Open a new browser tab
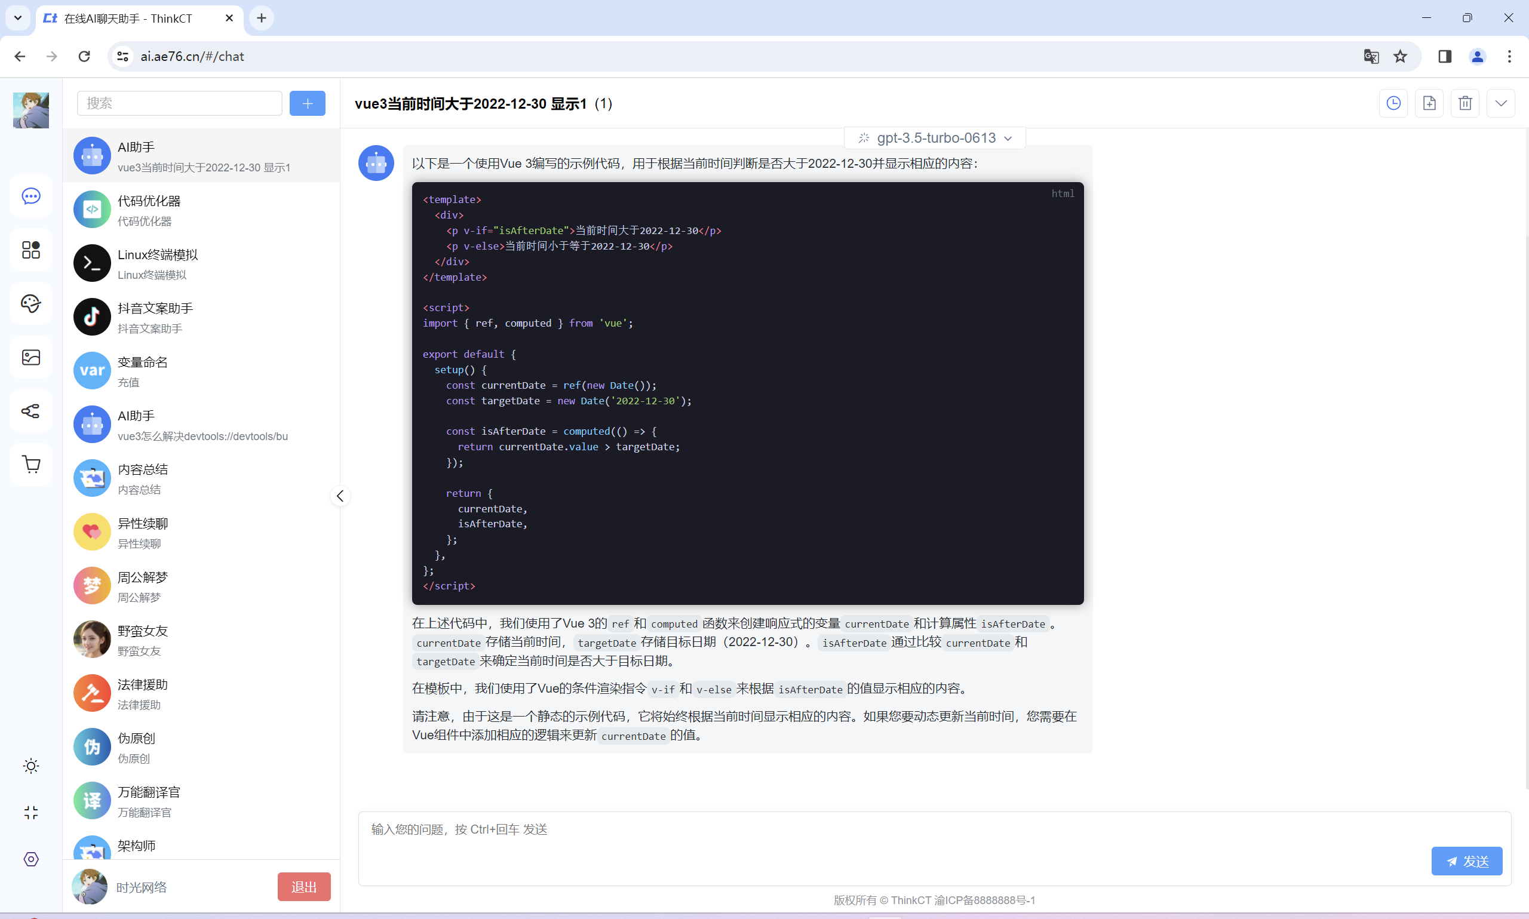The image size is (1529, 919). tap(262, 18)
